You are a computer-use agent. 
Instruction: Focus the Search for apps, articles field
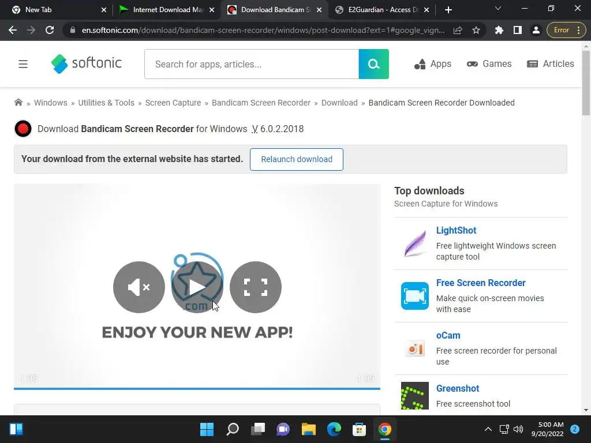click(x=252, y=64)
